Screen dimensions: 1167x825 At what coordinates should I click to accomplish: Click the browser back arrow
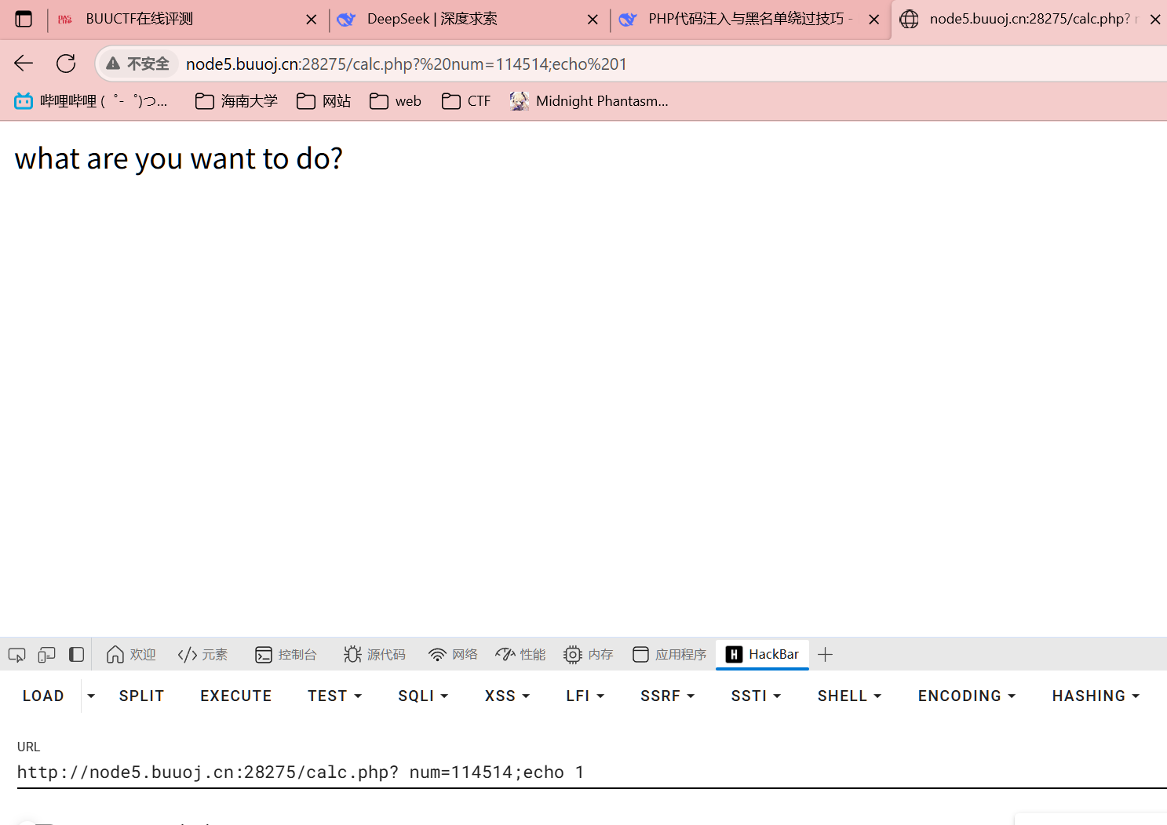coord(24,64)
